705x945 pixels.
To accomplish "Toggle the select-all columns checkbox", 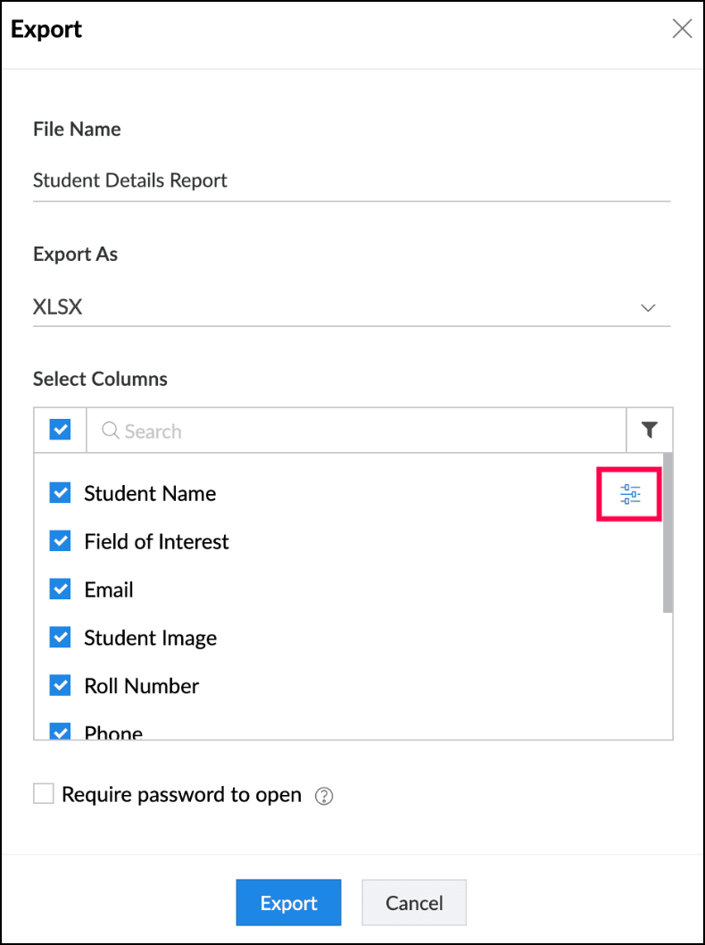I will point(60,431).
